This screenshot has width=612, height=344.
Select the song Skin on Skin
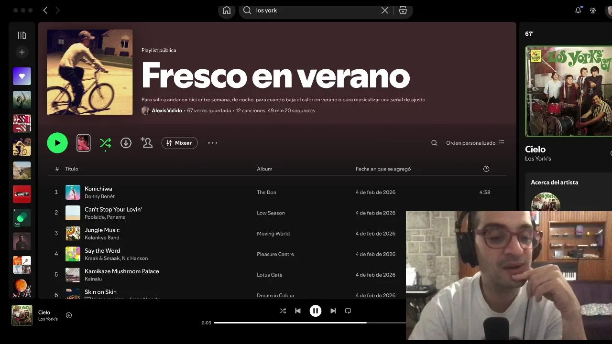[x=100, y=291]
